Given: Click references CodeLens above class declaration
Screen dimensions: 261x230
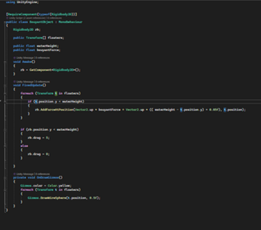Looking at the screenshot, I should click(x=55, y=18).
